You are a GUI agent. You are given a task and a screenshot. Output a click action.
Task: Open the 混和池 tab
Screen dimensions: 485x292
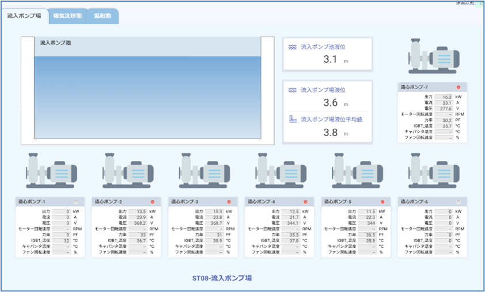click(x=103, y=16)
